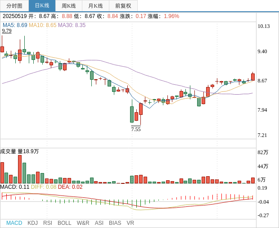Click the DIFF value in the MACD legend
This screenshot has height=228, width=279.
[44, 187]
